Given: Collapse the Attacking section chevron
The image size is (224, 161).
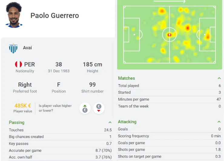Looking at the screenshot, I should (219, 122).
